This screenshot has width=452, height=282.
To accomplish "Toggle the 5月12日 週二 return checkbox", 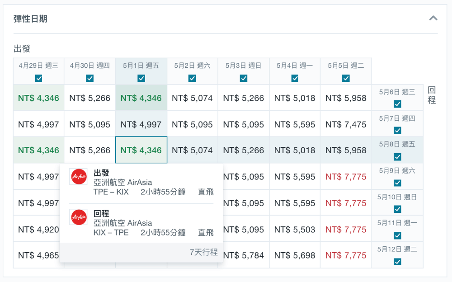I will click(397, 262).
